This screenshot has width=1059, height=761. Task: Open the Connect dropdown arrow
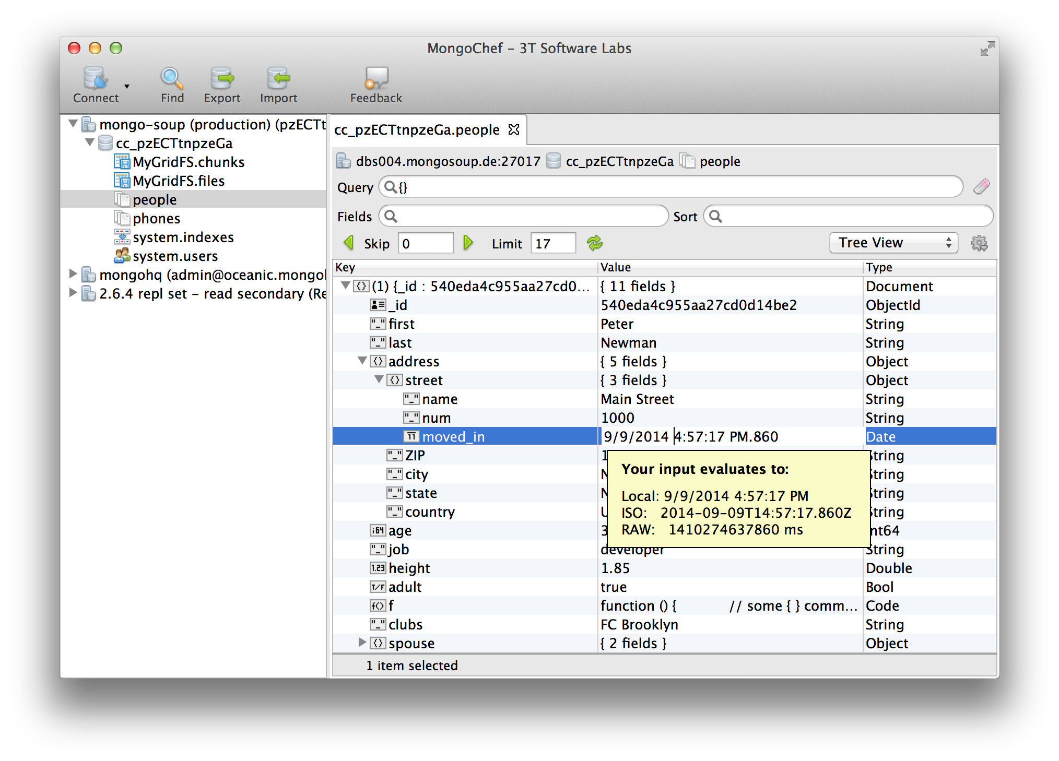(126, 87)
